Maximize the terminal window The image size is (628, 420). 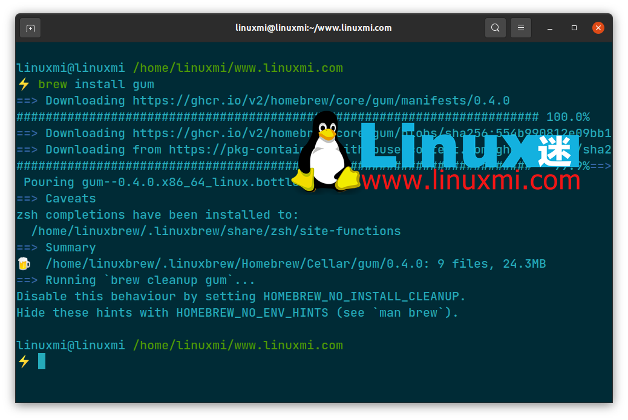(574, 28)
